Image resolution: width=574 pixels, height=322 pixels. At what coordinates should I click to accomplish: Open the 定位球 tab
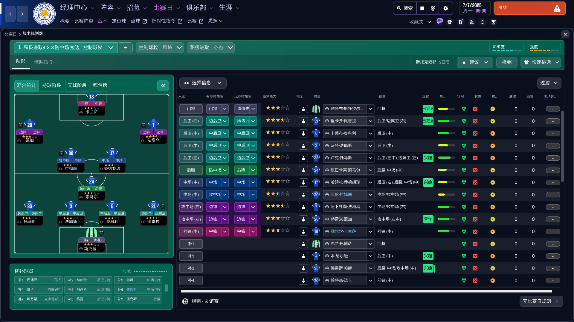[x=119, y=21]
